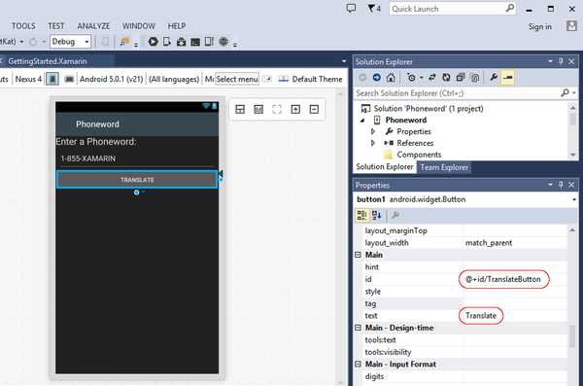Click the Quick Launch search box
The image size is (583, 386).
(453, 9)
